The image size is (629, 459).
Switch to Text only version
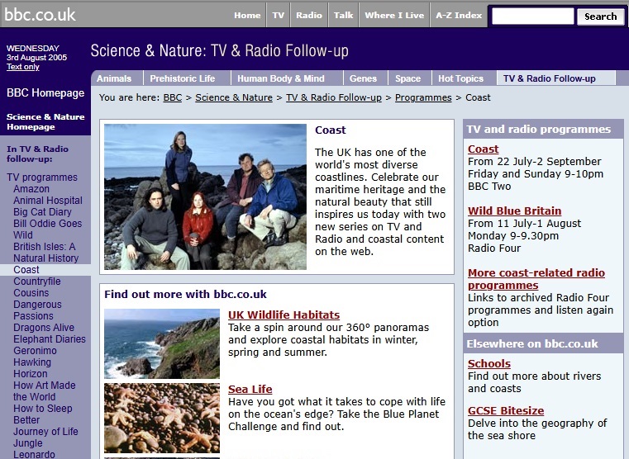[23, 67]
